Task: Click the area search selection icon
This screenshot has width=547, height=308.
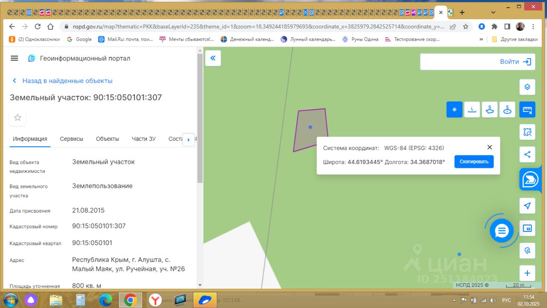Action: (x=527, y=132)
